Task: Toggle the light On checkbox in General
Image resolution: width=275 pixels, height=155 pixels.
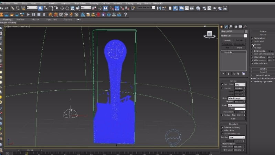Action: point(222,84)
